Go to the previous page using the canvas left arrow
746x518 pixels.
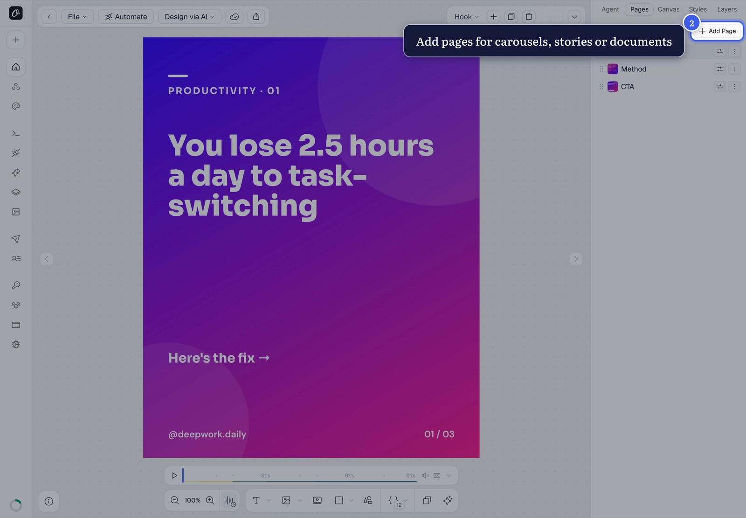(47, 259)
